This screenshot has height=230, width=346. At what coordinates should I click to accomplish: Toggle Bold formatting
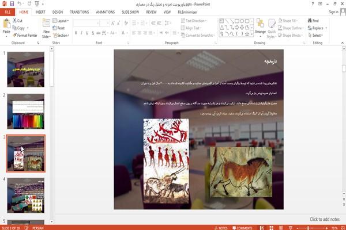click(76, 33)
